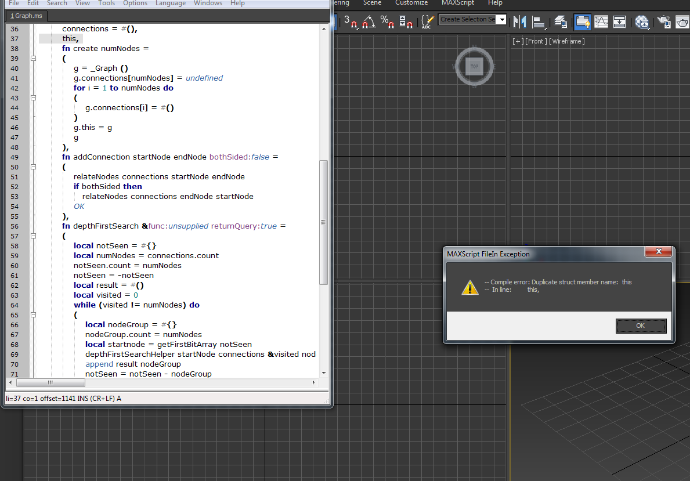Open the Customize menu
Viewport: 690px width, 481px height.
point(411,3)
